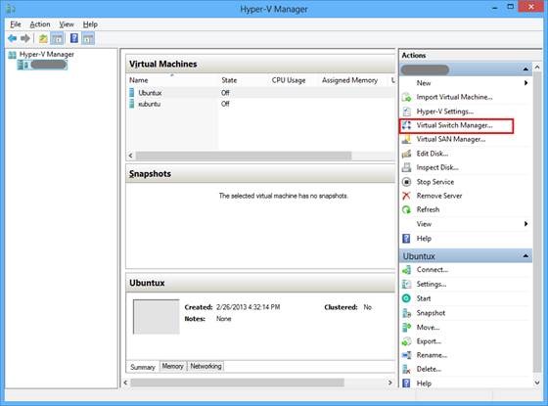Click the Virtual SAN Manager icon
Viewport: 548px width, 406px height.
[x=406, y=139]
